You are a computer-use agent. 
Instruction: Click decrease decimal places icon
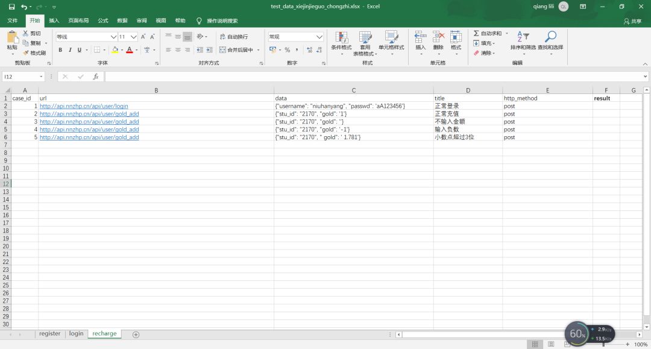click(319, 50)
